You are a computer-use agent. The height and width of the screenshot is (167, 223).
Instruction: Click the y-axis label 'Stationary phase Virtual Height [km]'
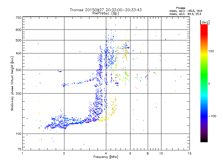click(12, 83)
